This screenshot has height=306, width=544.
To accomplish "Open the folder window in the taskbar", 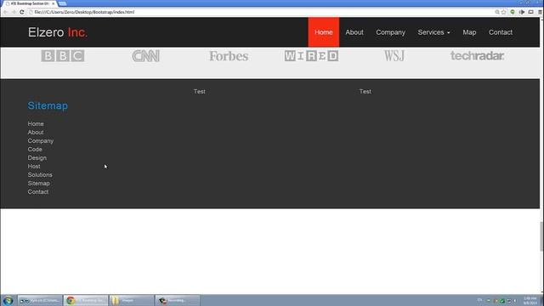I will (x=132, y=300).
